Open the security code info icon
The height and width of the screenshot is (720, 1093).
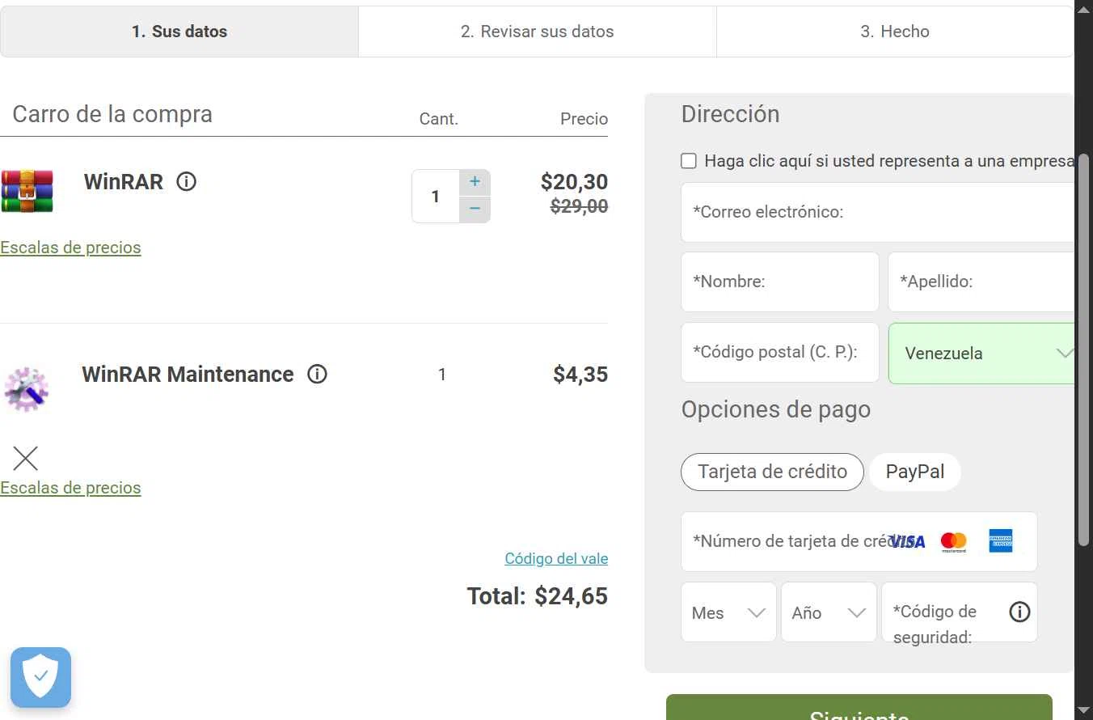[x=1019, y=612]
